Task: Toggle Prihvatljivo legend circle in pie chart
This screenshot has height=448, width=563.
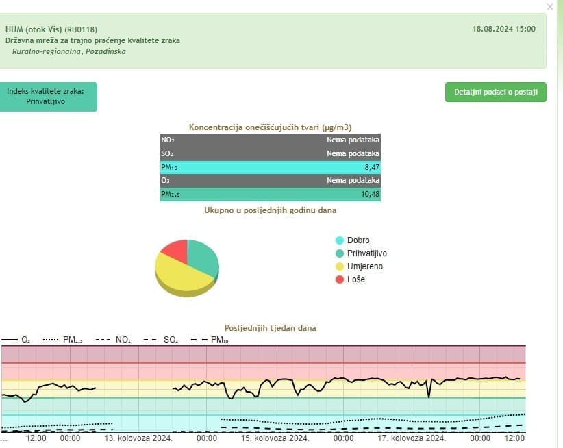Action: click(x=339, y=253)
